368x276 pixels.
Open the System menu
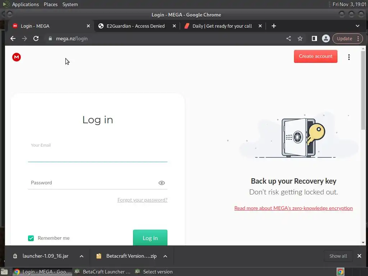coord(70,4)
